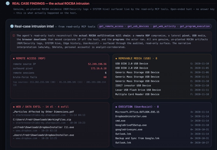This screenshot has height=150, width=217.
Task: Select the Lexar USB Flash Drive row
Action: pyautogui.click(x=162, y=90)
